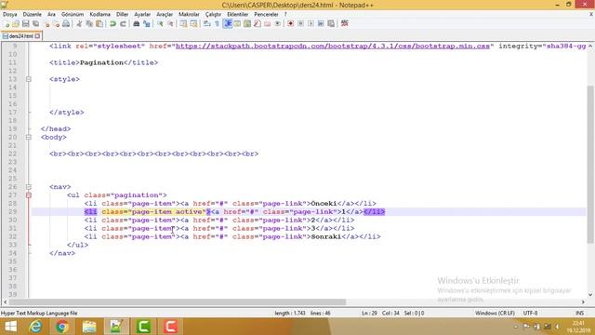
Task: Toggle Show All Characters pilcrow icon
Action: click(217, 23)
